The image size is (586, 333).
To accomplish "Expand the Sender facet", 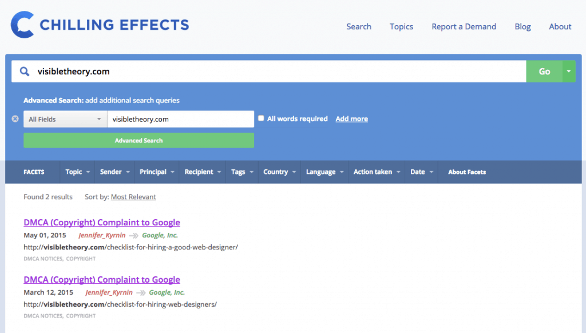I will tap(114, 172).
